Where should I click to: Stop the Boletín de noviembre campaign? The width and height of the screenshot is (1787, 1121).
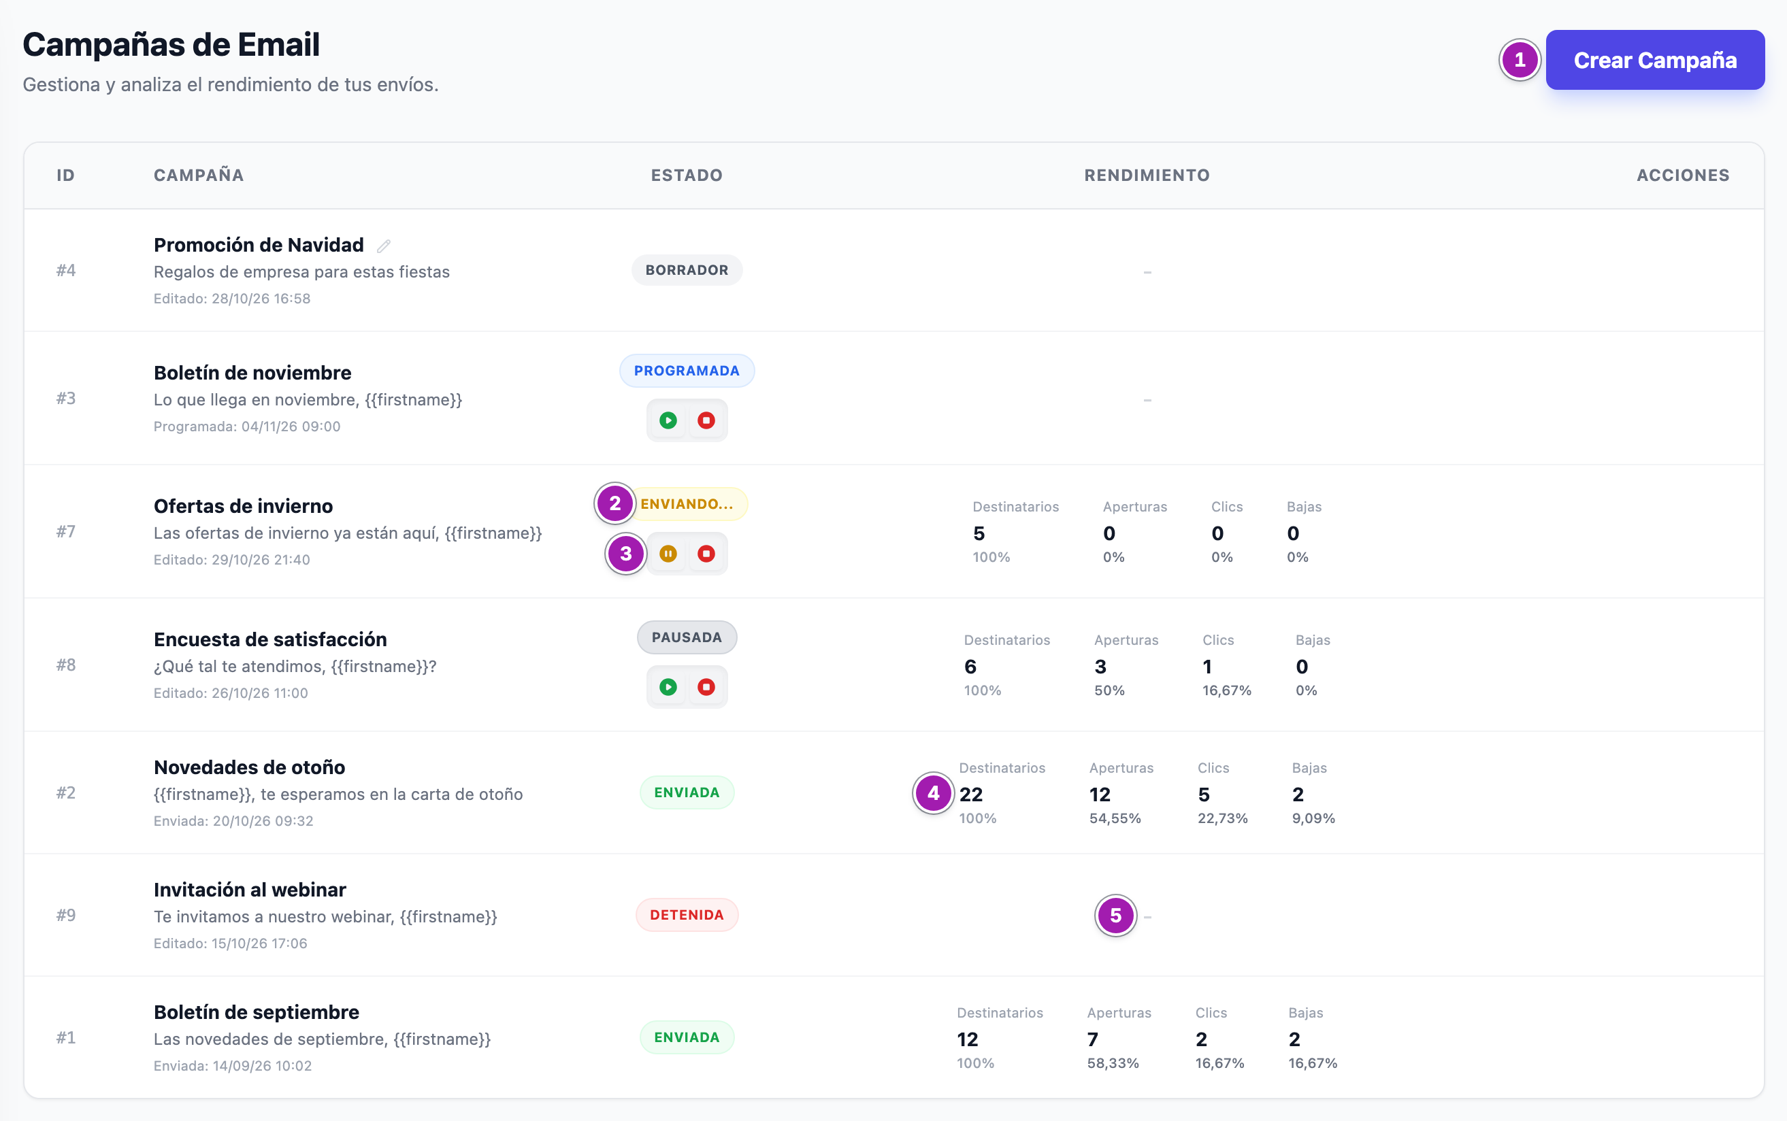pyautogui.click(x=706, y=420)
